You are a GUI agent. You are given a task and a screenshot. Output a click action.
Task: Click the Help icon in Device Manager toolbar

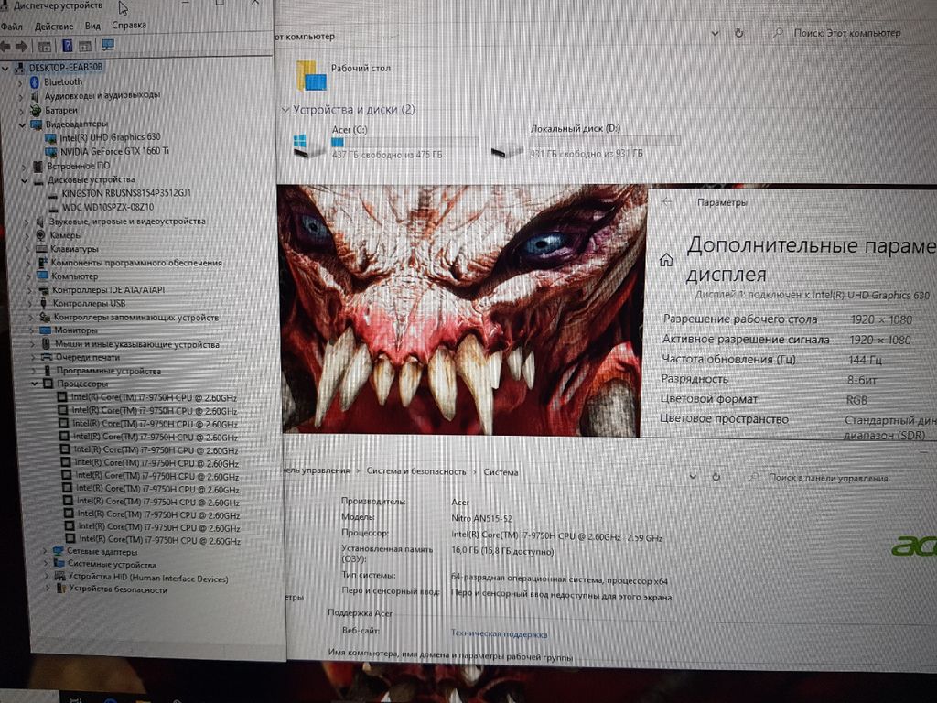click(x=67, y=45)
